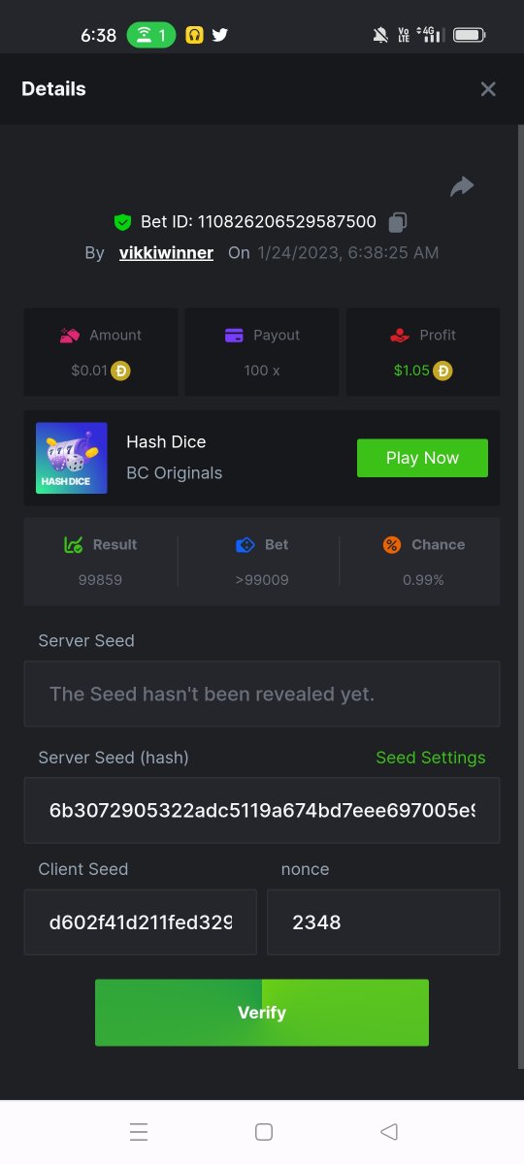Image resolution: width=524 pixels, height=1164 pixels.
Task: Tap the Profit icon
Action: (400, 336)
